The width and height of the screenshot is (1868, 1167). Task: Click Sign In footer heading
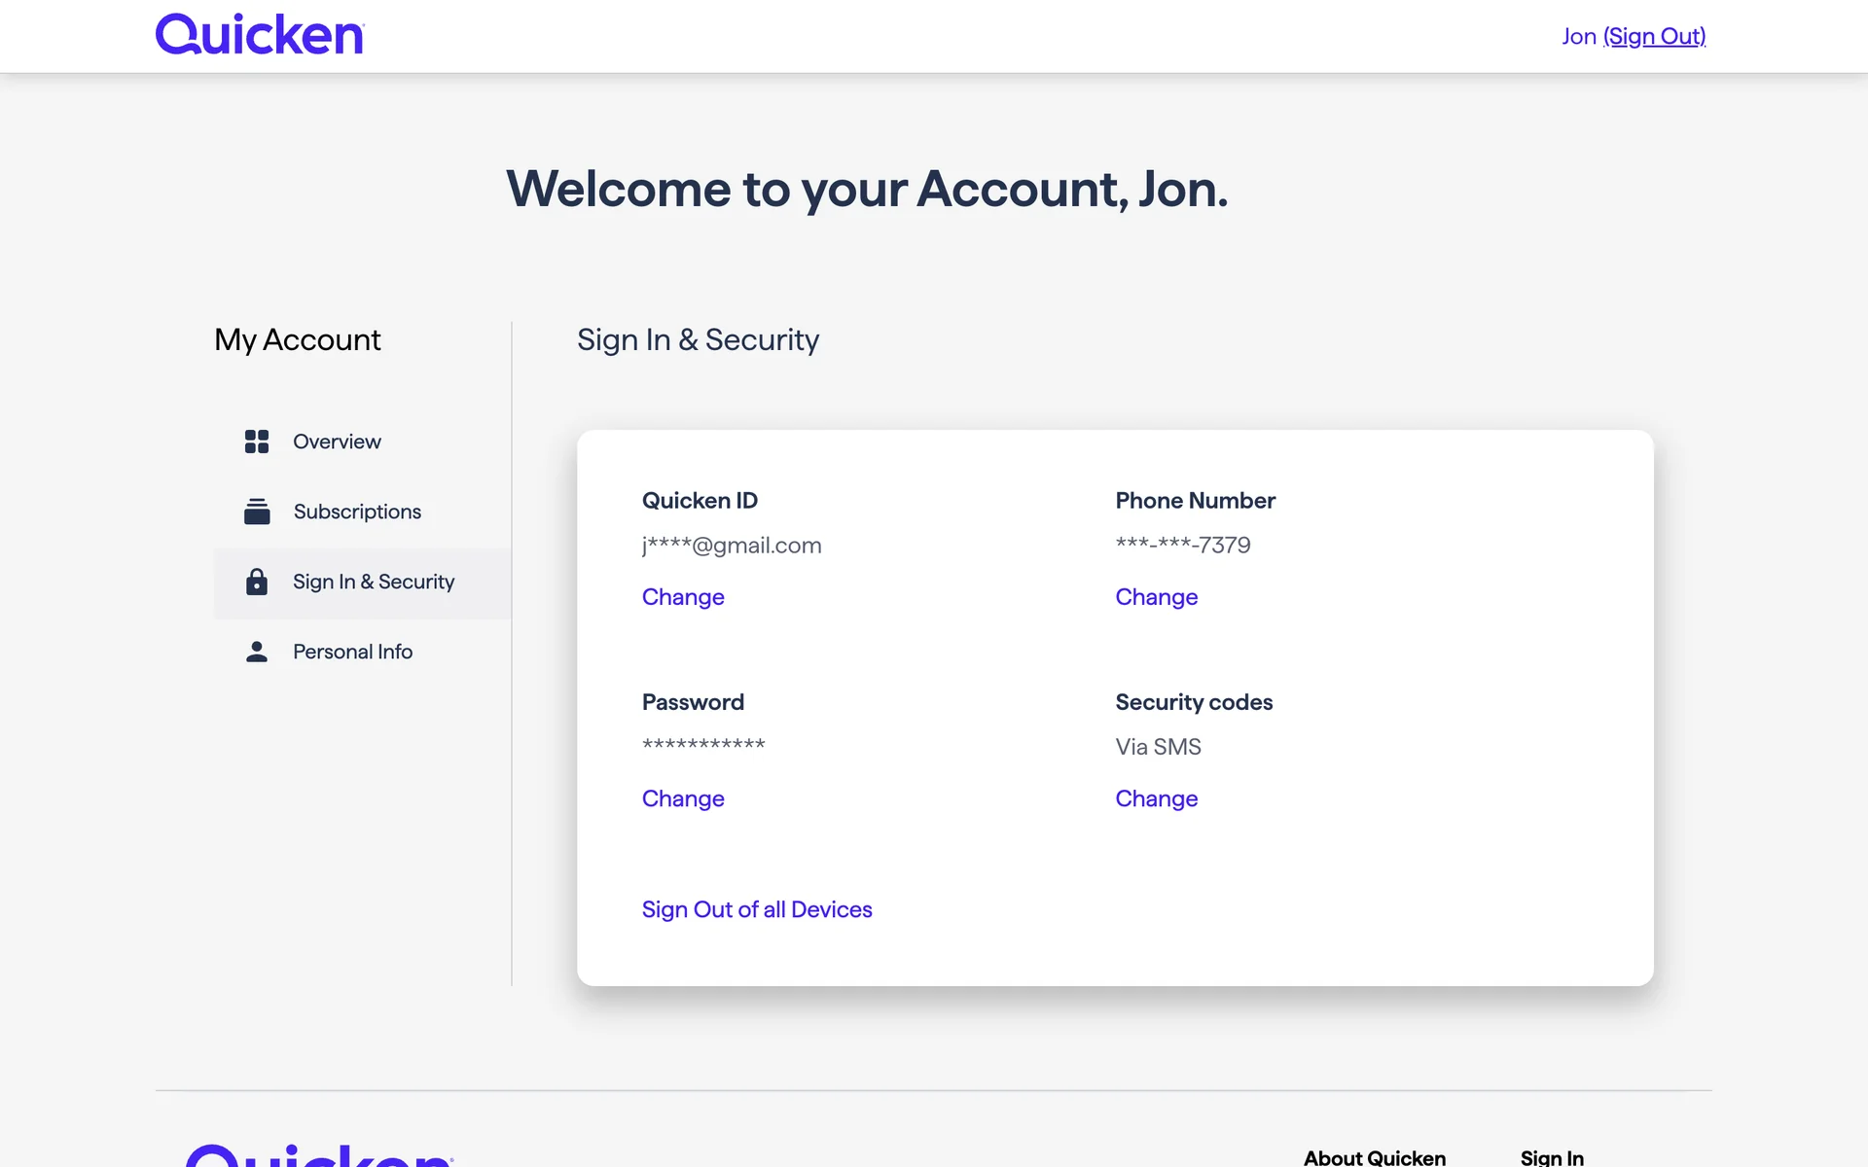coord(1552,1157)
